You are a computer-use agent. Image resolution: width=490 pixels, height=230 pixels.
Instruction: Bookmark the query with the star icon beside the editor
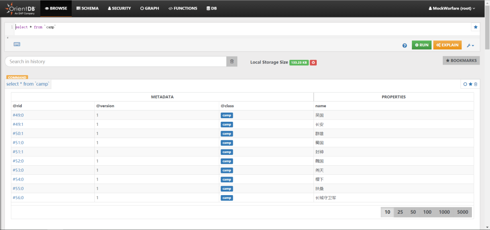(x=475, y=27)
